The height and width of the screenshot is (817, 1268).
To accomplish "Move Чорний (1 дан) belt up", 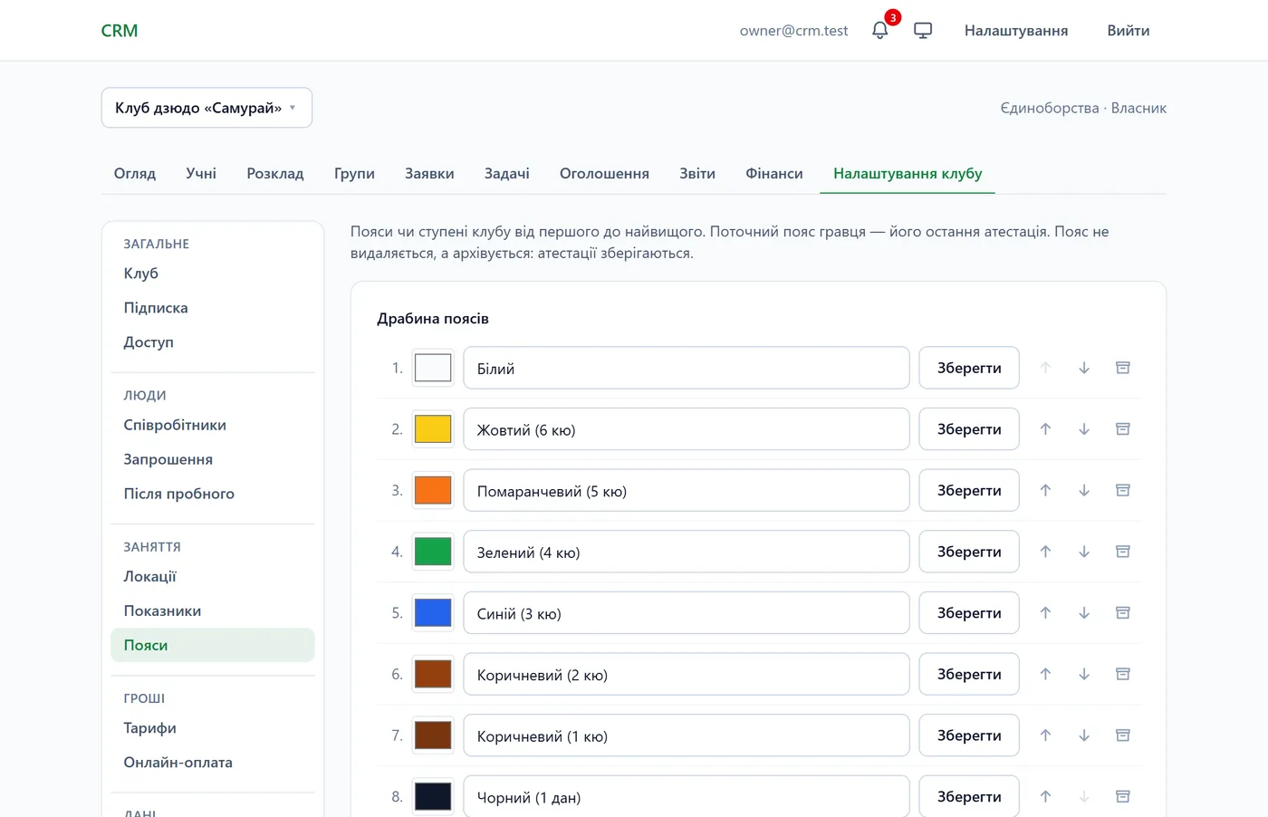I will pyautogui.click(x=1045, y=797).
